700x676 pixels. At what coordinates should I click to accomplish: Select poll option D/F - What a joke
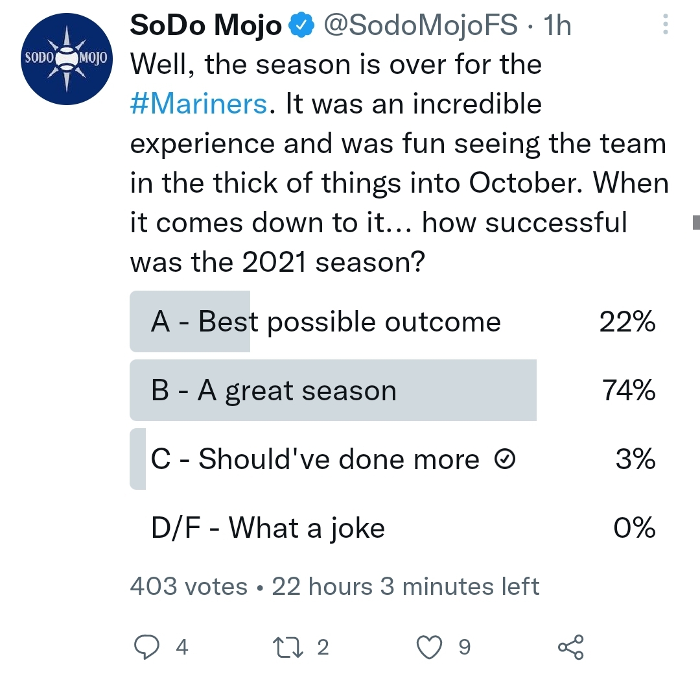[x=268, y=528]
